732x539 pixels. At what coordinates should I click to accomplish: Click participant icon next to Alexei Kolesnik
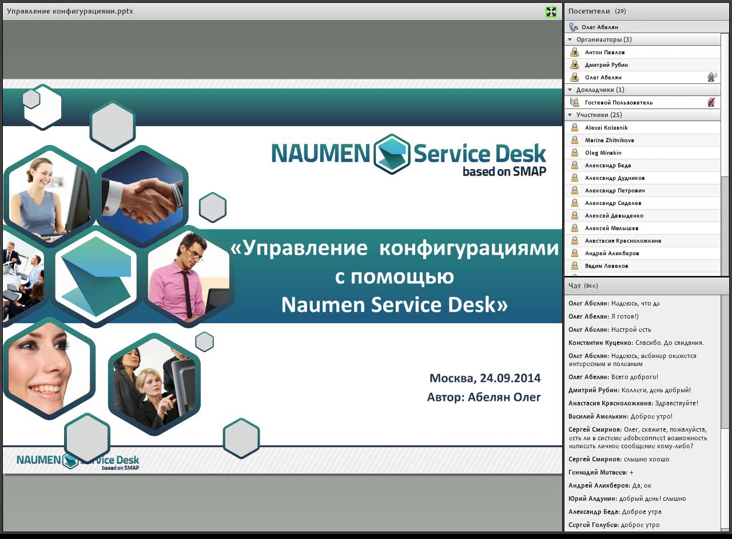(x=575, y=127)
